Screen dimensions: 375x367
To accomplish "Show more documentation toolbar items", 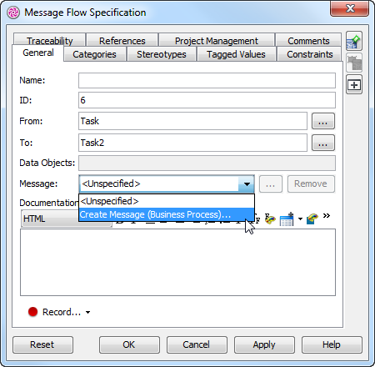I will point(327,216).
